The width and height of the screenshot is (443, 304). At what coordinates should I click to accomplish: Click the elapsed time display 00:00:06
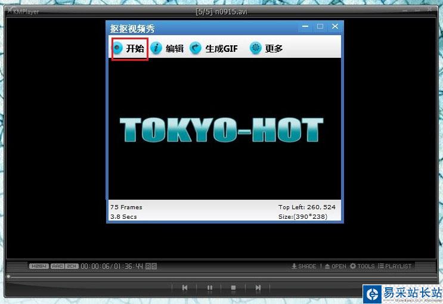[x=95, y=266]
